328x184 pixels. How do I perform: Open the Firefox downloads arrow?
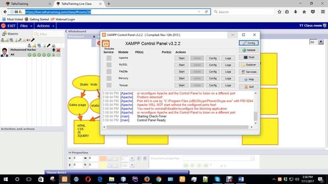click(x=295, y=12)
